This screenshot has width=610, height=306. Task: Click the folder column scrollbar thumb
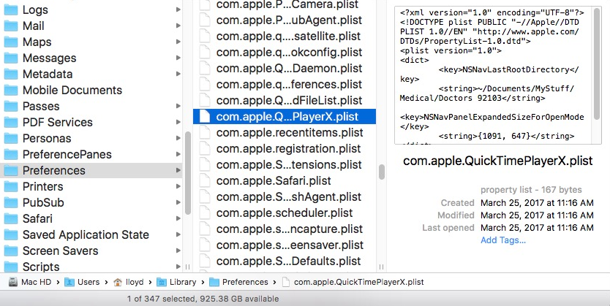188,173
